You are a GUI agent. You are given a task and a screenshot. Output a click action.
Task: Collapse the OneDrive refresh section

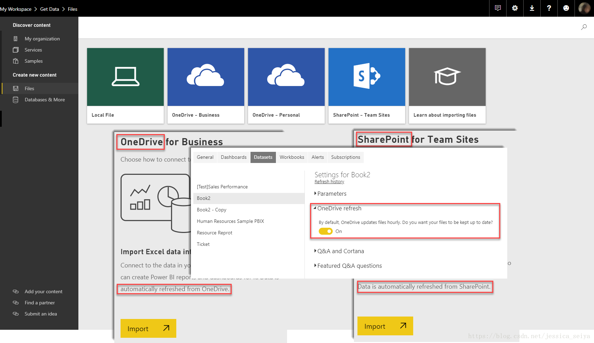click(x=338, y=208)
